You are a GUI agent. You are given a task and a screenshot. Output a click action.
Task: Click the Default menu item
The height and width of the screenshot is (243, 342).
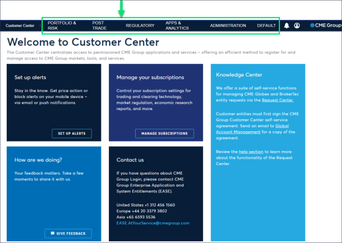pos(266,26)
